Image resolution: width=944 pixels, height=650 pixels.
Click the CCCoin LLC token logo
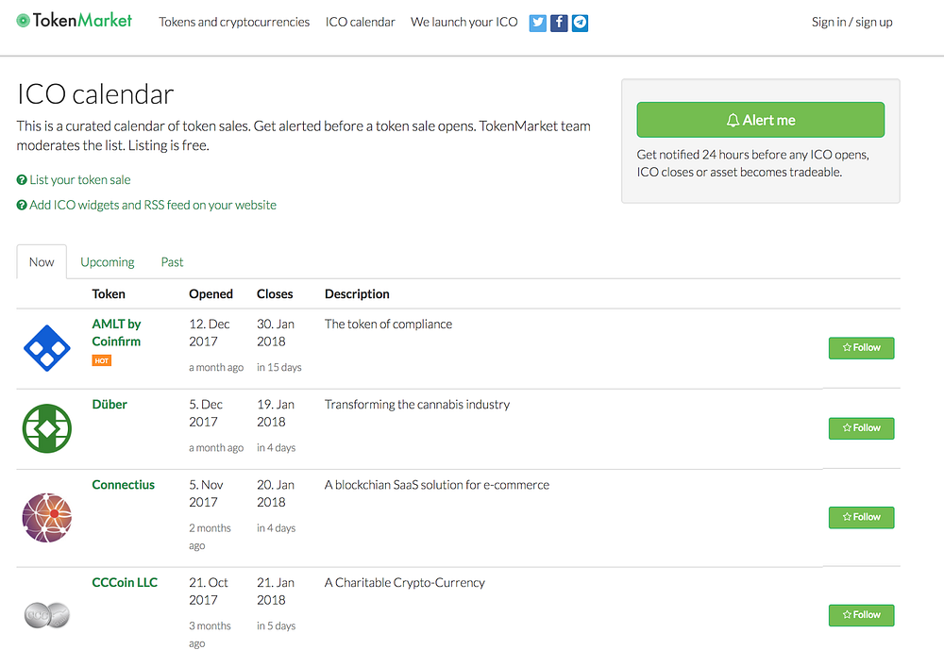click(x=46, y=615)
